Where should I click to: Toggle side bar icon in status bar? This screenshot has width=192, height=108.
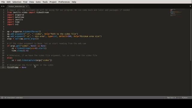click(2, 97)
